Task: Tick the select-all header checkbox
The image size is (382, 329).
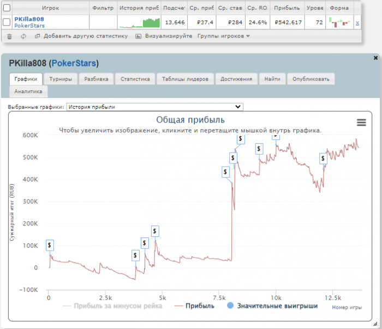Action: pos(7,8)
